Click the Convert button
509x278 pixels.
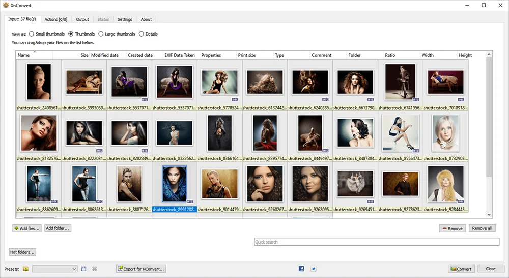[x=460, y=269]
